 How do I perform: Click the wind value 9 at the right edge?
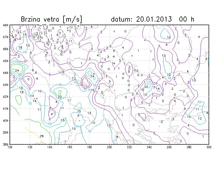point(206,59)
